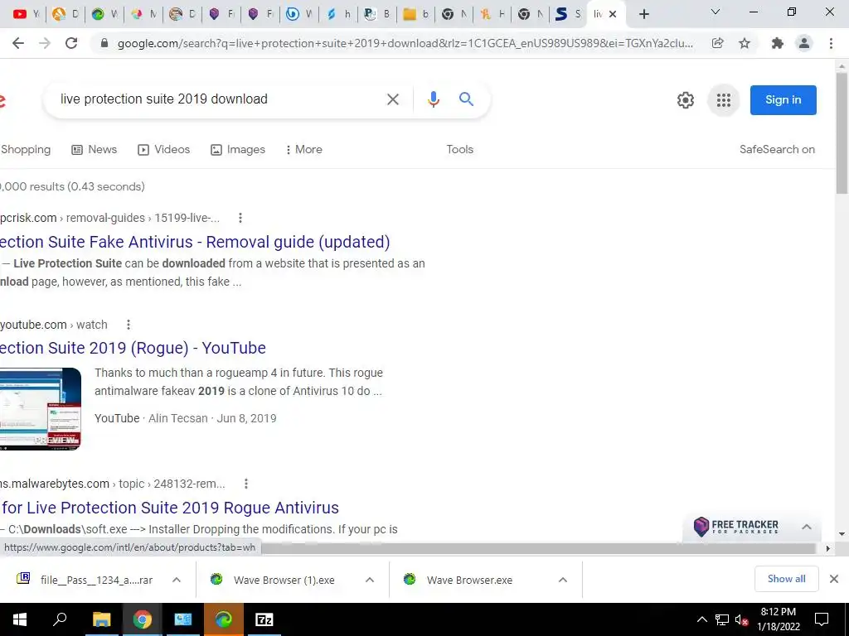Open Windows taskbar search
This screenshot has height=636, width=849.
pyautogui.click(x=60, y=619)
